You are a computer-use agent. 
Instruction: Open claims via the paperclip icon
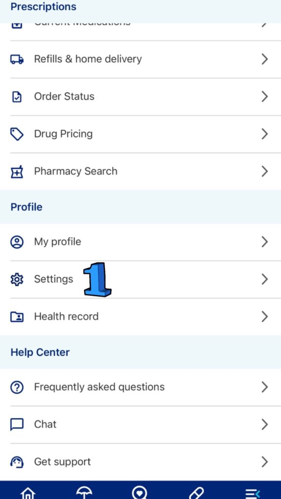pyautogui.click(x=197, y=492)
